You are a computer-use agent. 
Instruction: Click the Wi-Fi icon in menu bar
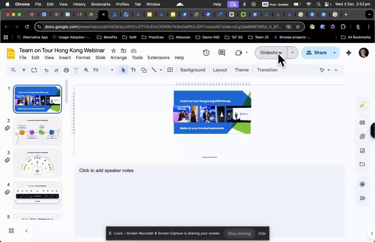309,4
